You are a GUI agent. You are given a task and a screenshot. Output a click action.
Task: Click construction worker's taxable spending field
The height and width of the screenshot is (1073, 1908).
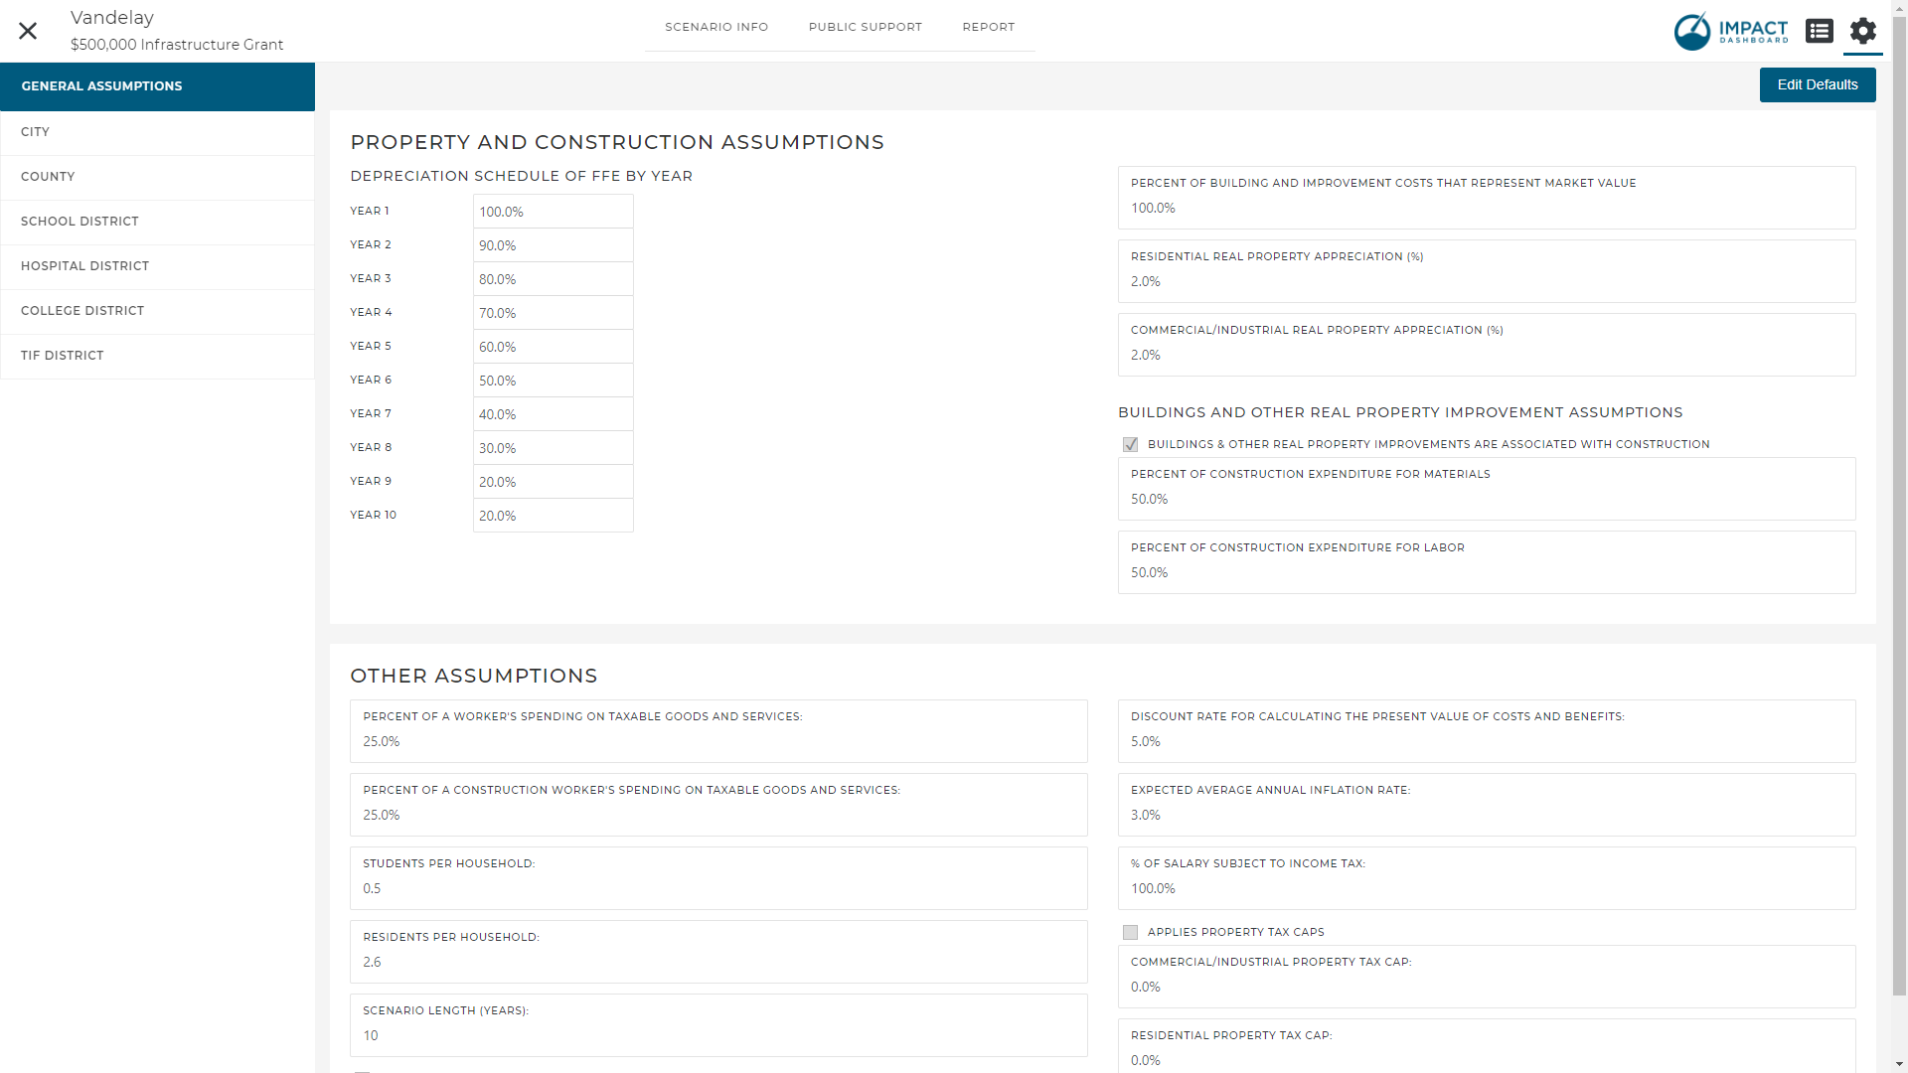click(x=718, y=805)
